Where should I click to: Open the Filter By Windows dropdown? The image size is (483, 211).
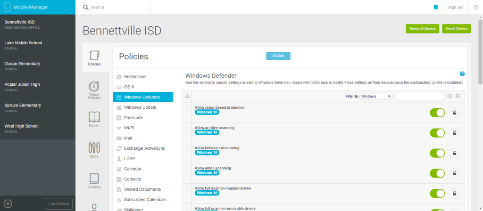(376, 96)
